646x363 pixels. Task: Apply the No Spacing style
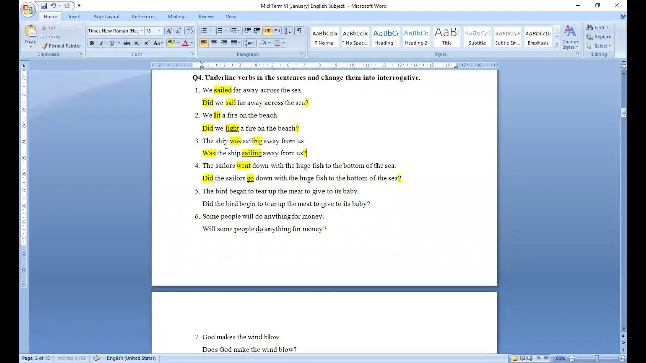pyautogui.click(x=355, y=37)
